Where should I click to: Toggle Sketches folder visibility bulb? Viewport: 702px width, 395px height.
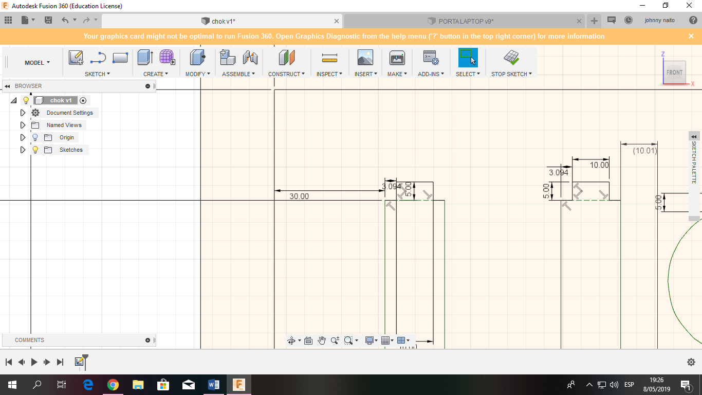pos(35,150)
